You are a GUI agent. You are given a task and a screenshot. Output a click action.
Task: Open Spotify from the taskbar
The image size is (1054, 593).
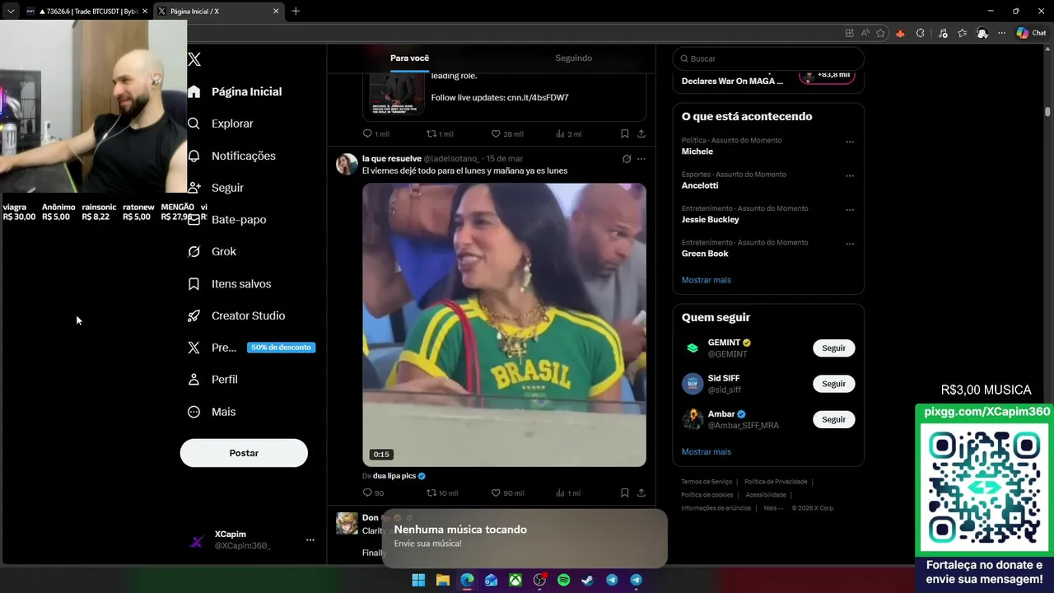tap(563, 580)
